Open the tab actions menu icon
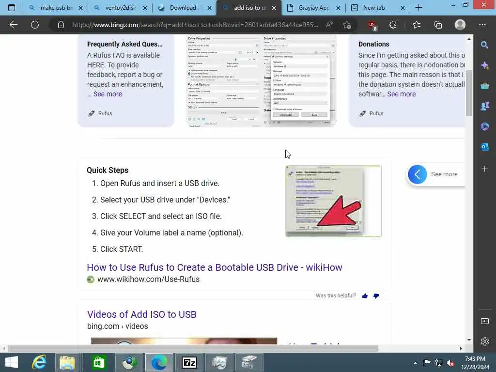Image resolution: width=496 pixels, height=372 pixels. pos(12,8)
